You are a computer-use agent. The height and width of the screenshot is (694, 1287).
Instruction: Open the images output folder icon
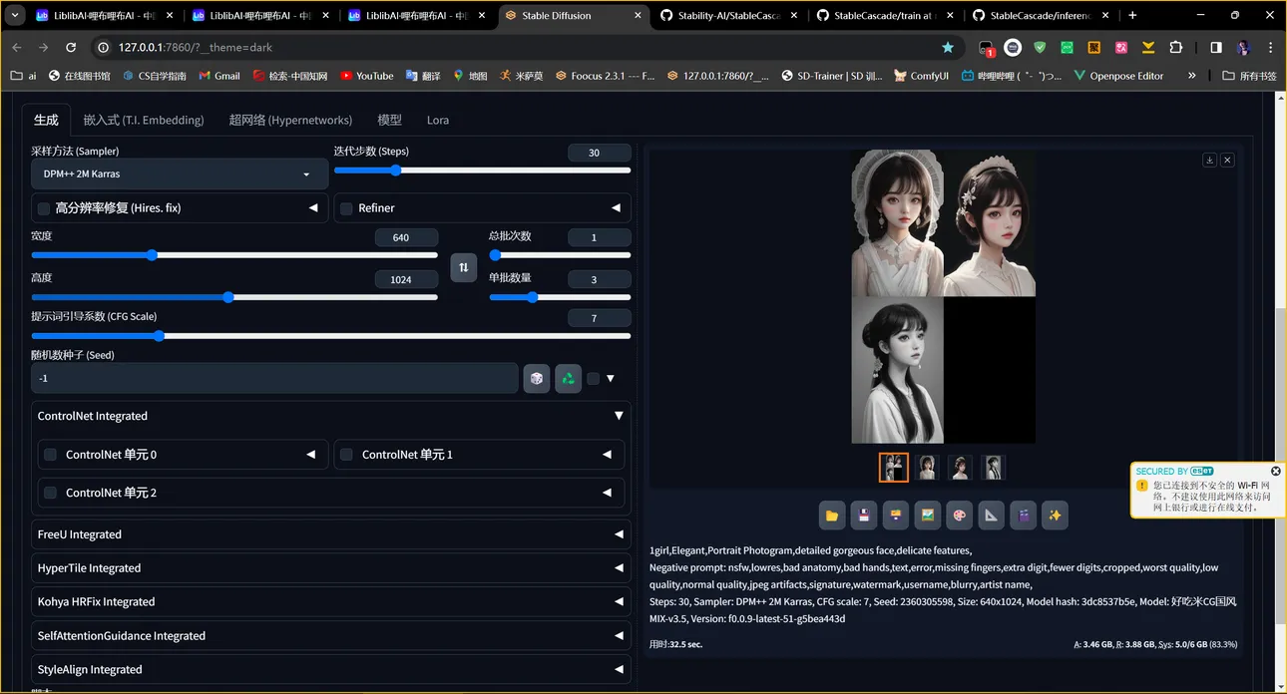click(831, 515)
